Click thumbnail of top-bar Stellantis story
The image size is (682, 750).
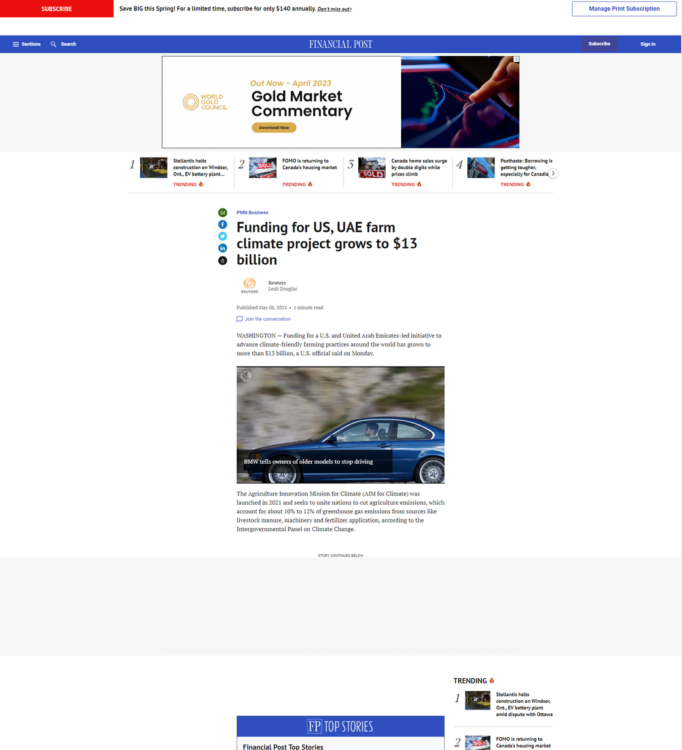click(154, 168)
